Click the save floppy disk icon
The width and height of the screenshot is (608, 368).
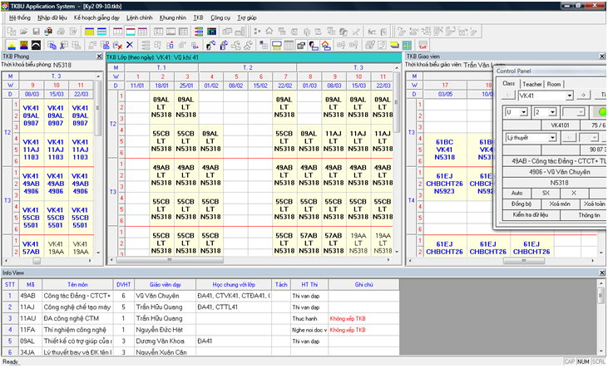click(x=36, y=31)
